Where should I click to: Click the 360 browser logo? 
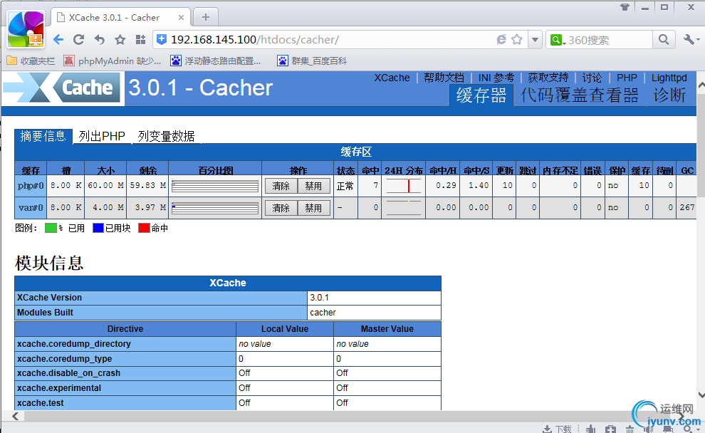click(x=26, y=29)
